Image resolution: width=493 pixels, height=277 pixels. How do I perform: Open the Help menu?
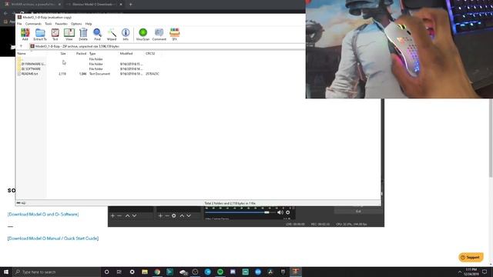89,24
